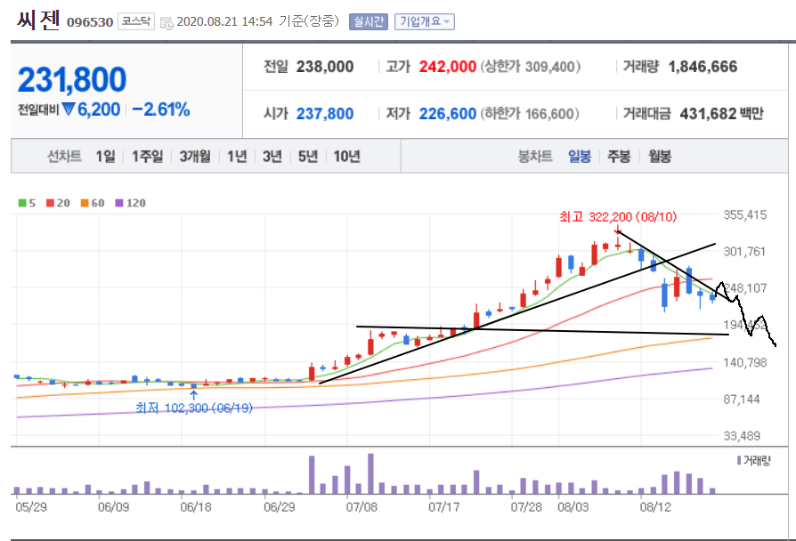Click the clock icon beside the timestamp

[167, 22]
